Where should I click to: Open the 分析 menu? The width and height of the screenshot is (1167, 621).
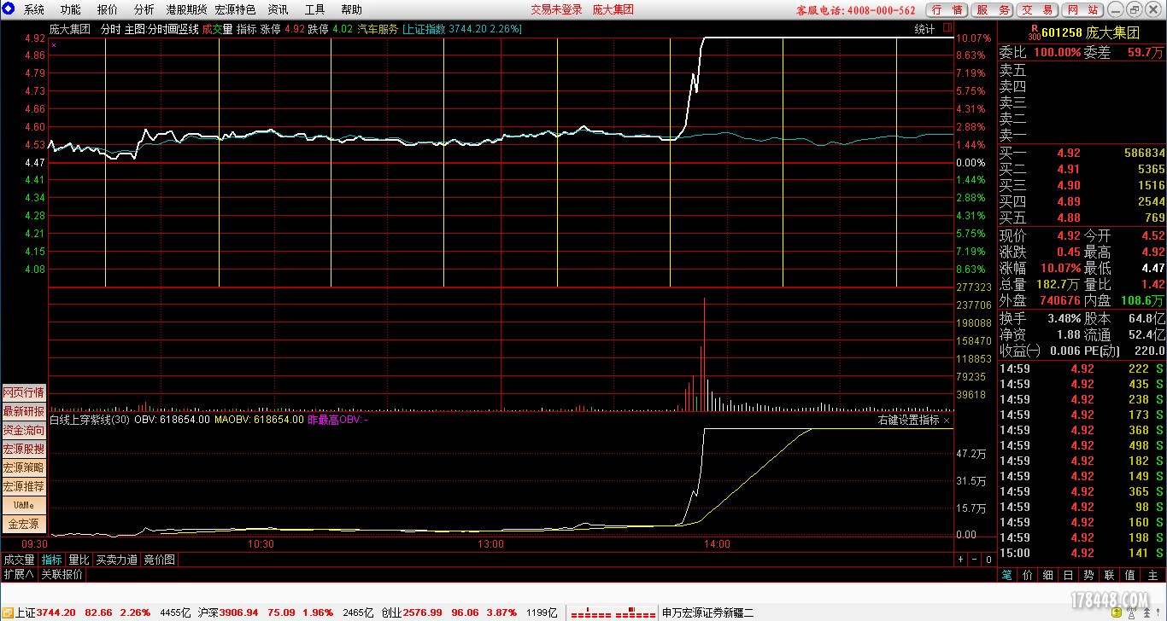pos(144,10)
